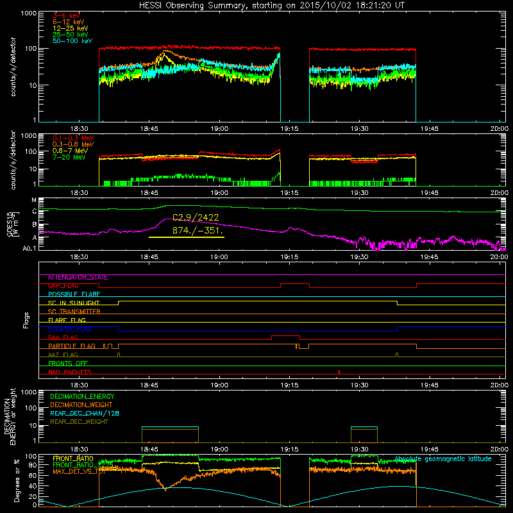Select the 6-12 keV legend label
The image size is (513, 513).
click(69, 22)
